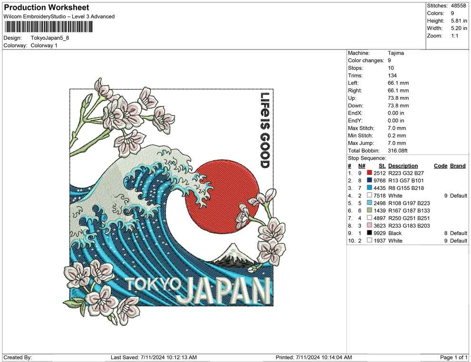Pick the off-white swatch for thread 4897
Viewport: 471px width, 362px height.
pos(369,218)
